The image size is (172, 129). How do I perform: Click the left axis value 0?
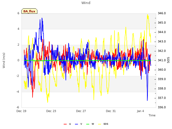(18, 60)
